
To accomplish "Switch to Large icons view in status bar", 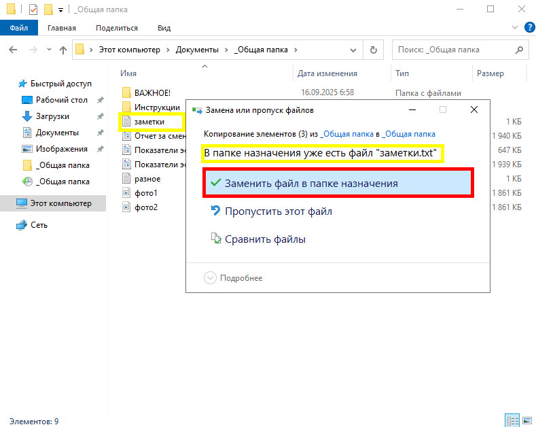I will (526, 421).
